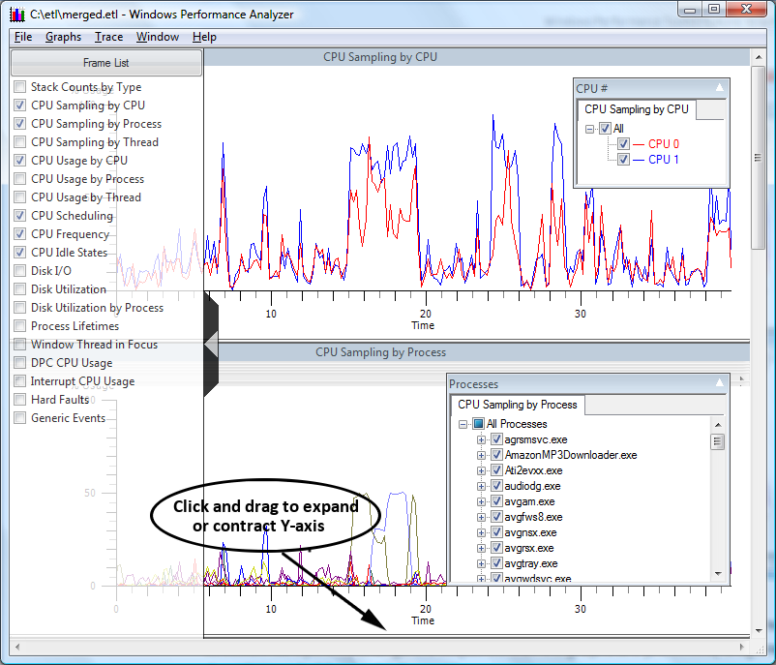776x665 pixels.
Task: Expand the avgam.exe tree node
Action: coord(481,501)
